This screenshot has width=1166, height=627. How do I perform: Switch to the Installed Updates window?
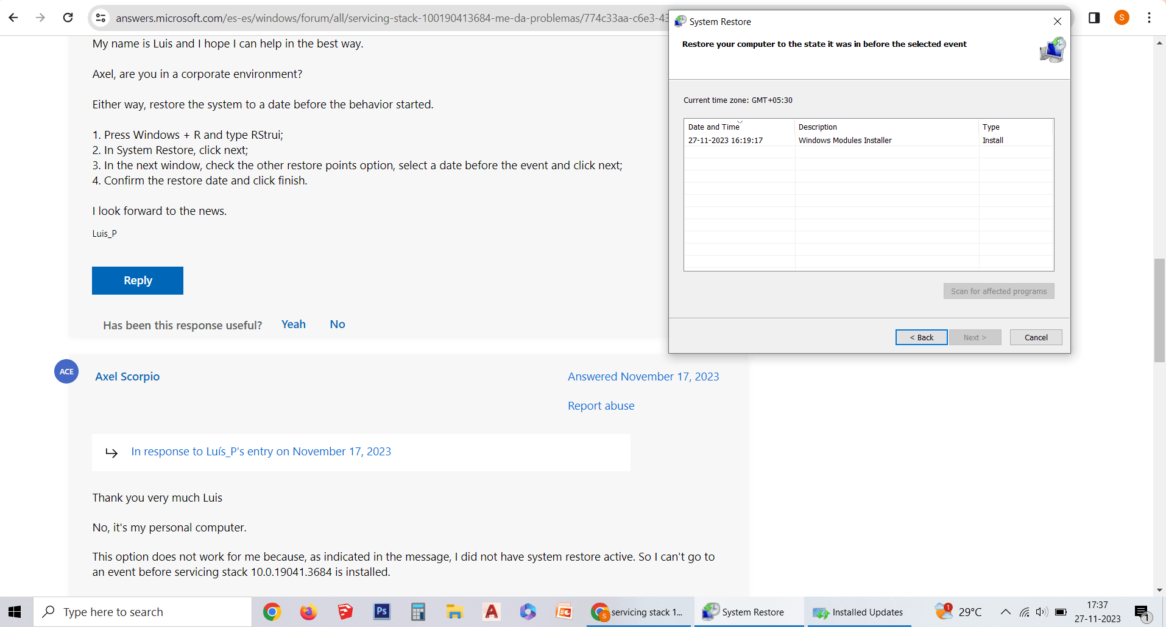click(859, 612)
